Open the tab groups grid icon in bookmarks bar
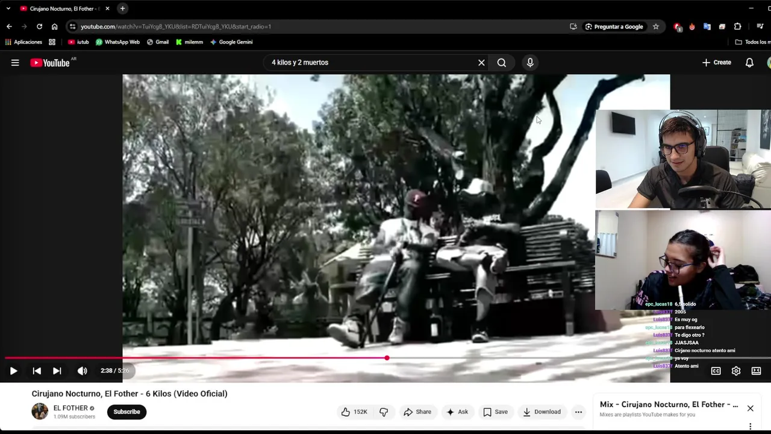 point(52,42)
